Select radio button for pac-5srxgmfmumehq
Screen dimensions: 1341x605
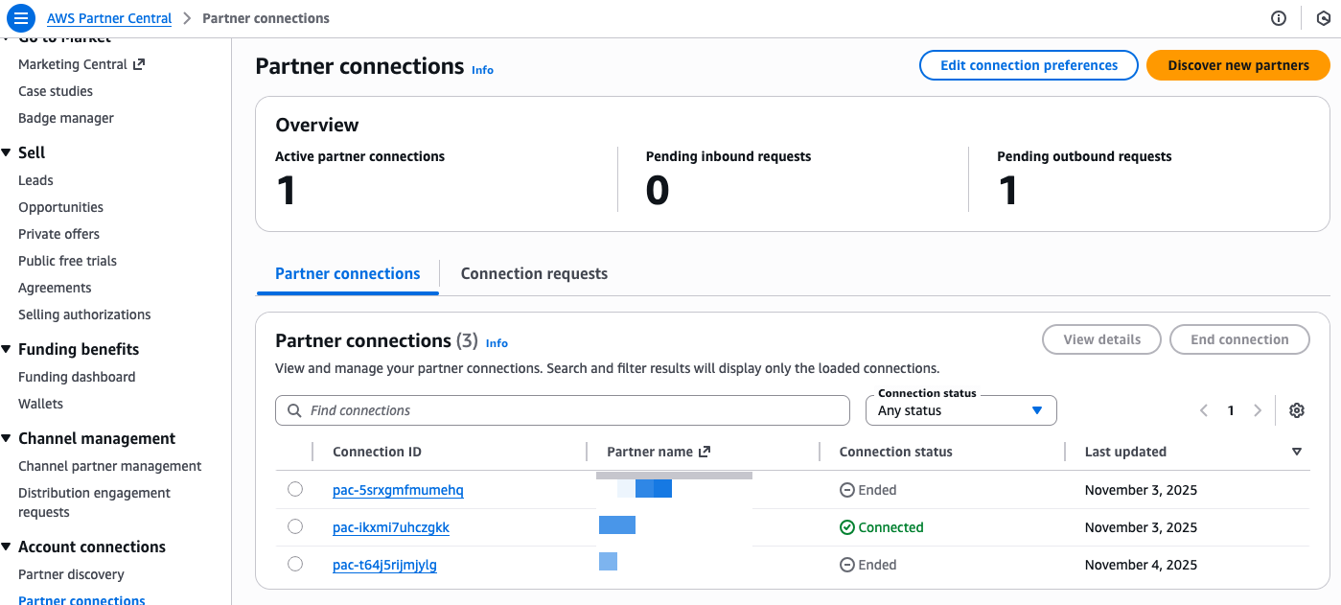click(x=295, y=490)
